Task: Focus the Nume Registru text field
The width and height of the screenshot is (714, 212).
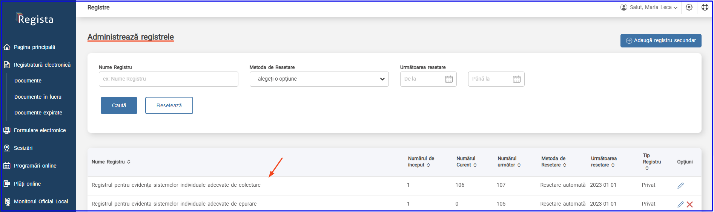Action: (x=169, y=79)
